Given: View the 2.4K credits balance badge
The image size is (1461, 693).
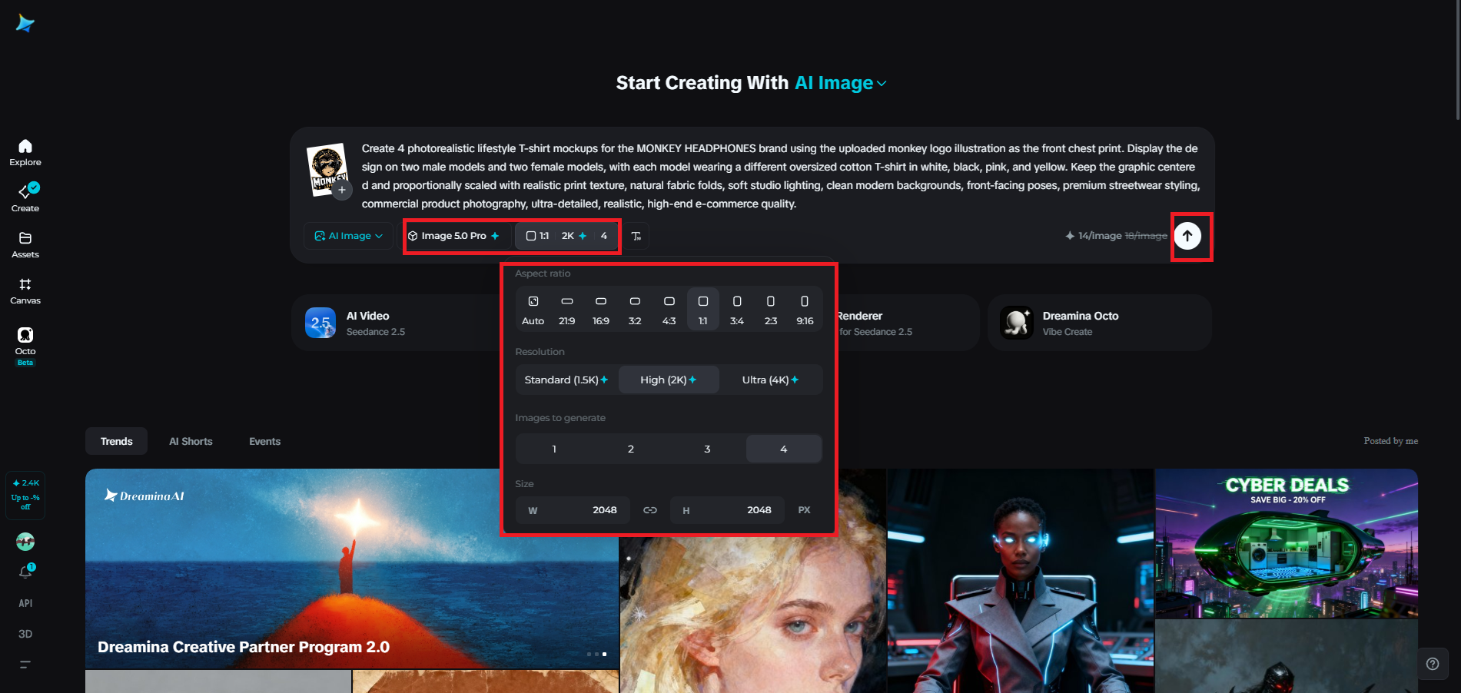Looking at the screenshot, I should (25, 495).
